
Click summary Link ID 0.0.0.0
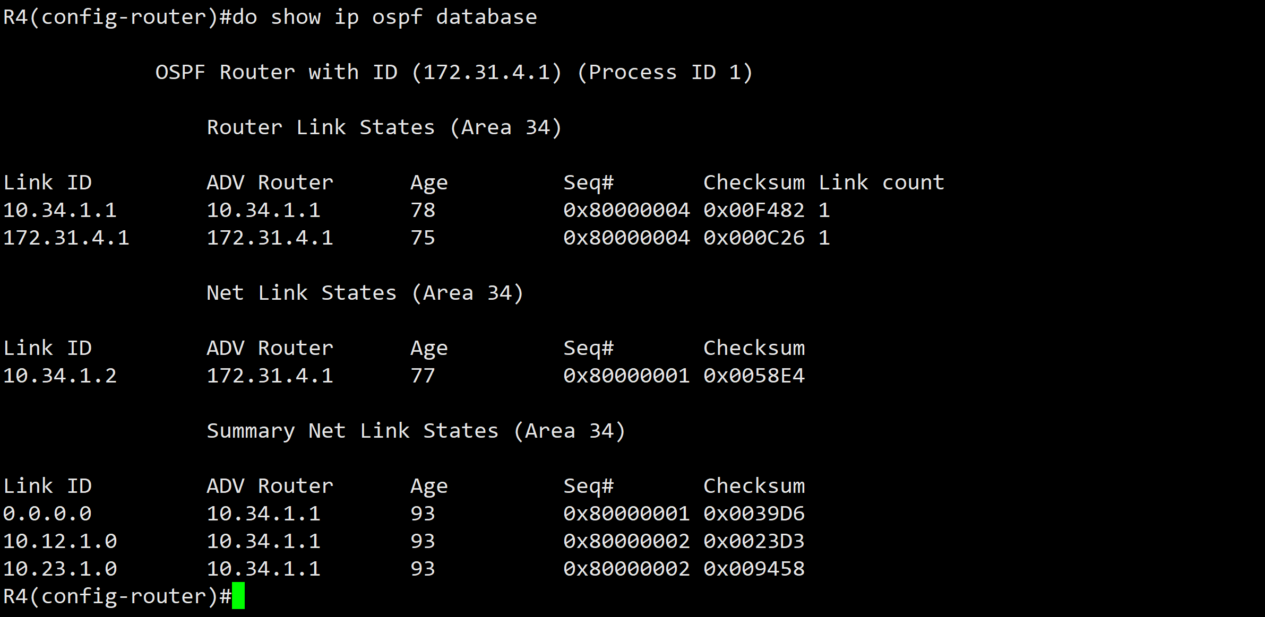point(47,514)
